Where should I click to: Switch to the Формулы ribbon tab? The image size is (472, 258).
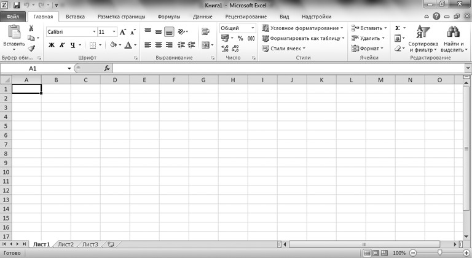point(169,17)
